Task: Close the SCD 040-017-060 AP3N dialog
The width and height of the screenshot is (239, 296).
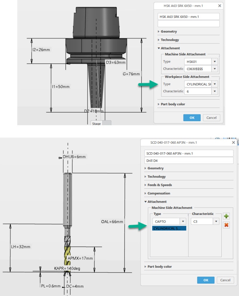Action: pyautogui.click(x=233, y=142)
